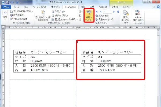Click 宛先の検索 (Find Recipient)
The height and width of the screenshot is (107, 161).
tap(102, 16)
